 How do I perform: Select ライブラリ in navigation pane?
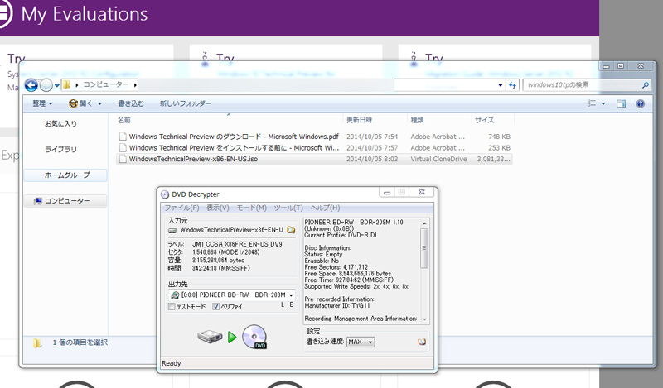60,150
